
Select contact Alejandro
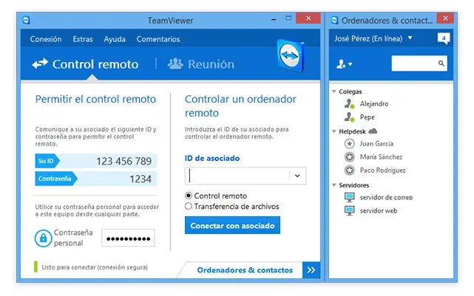click(374, 104)
